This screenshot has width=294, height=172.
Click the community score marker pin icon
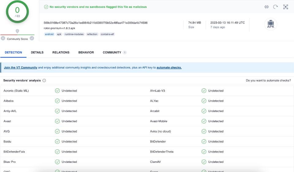click(17, 31)
